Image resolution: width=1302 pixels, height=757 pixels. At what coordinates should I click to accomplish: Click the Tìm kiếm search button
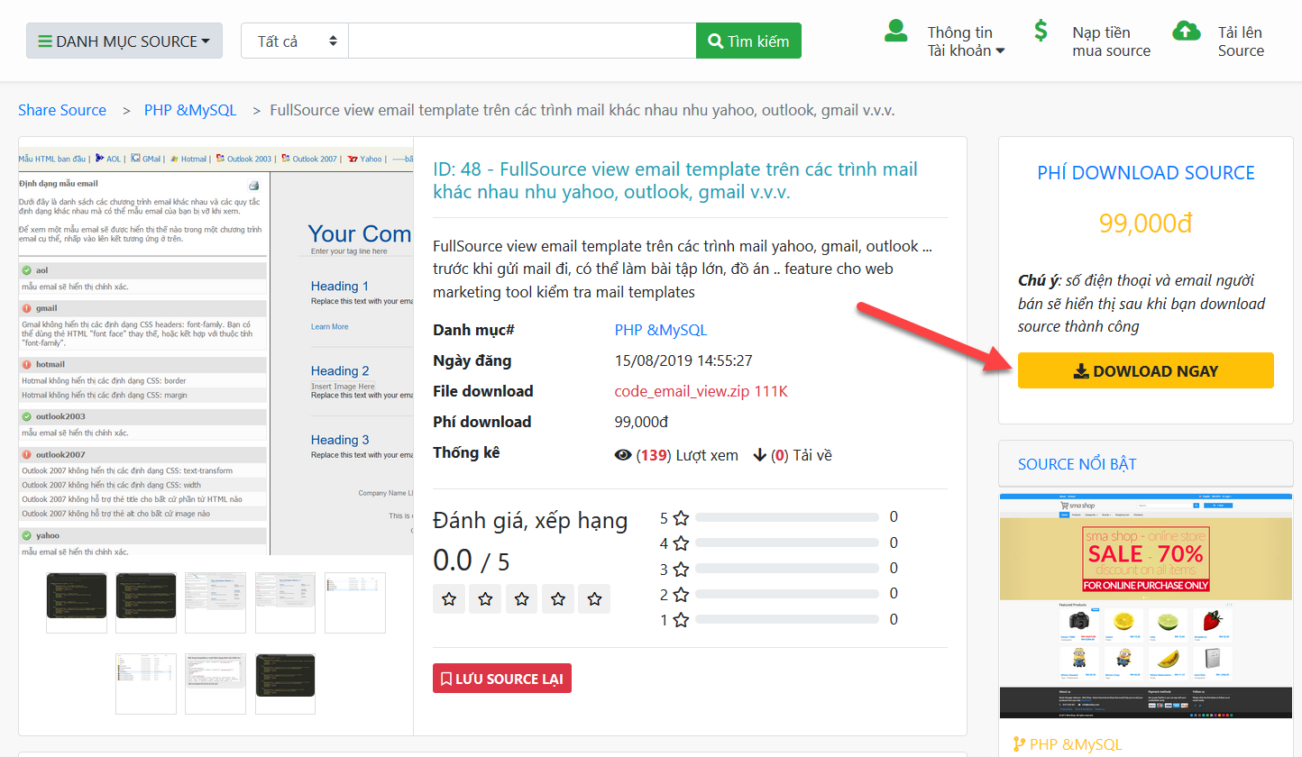748,41
